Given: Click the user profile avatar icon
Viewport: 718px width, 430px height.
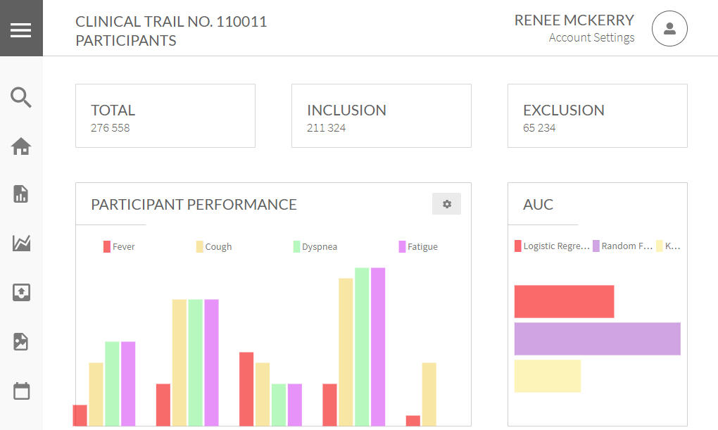Looking at the screenshot, I should coord(669,29).
